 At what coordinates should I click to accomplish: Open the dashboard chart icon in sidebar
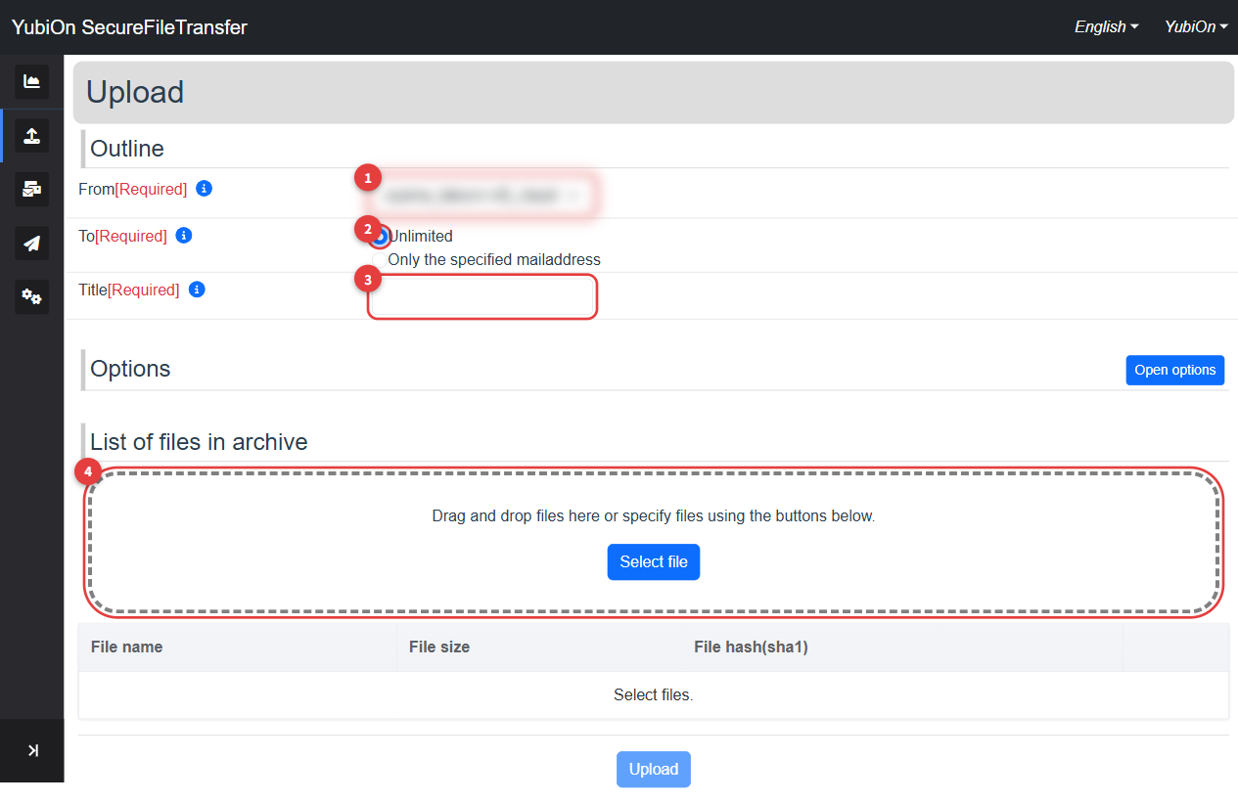31,81
